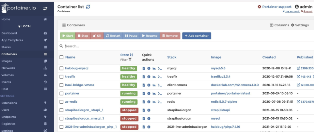This screenshot has width=318, height=132.
Task: Open stats chart icon for portainer container
Action: coord(154,93)
